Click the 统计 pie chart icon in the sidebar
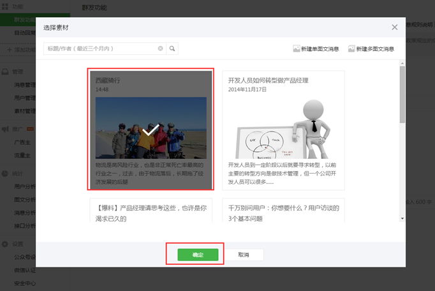 pos(5,174)
